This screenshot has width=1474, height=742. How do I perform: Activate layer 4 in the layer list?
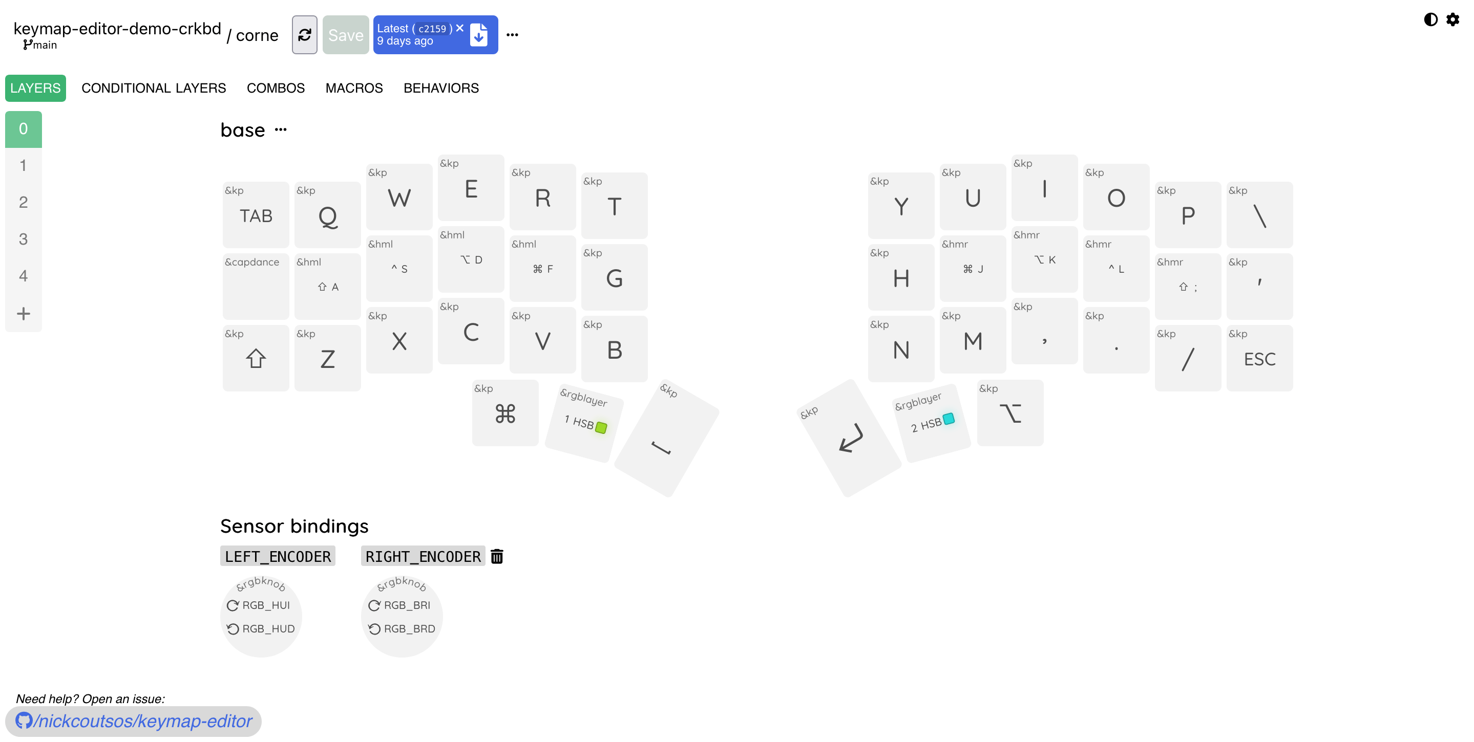click(x=24, y=276)
